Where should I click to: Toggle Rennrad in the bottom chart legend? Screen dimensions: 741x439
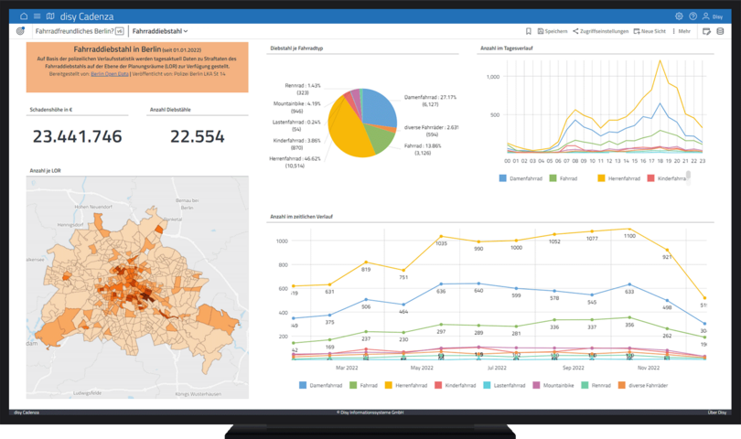596,385
